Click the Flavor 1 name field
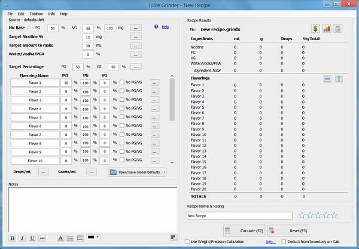 click(x=35, y=83)
